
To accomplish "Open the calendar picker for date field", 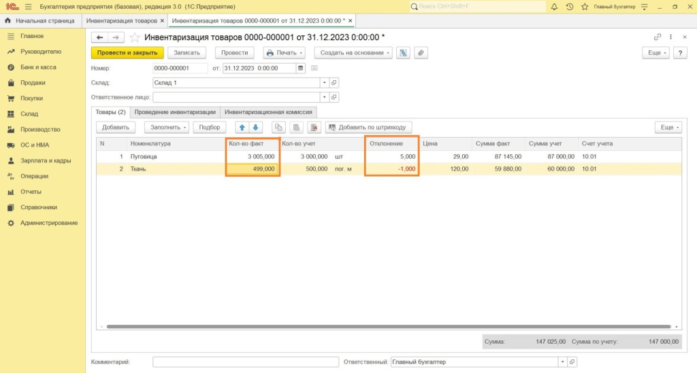I will 300,68.
